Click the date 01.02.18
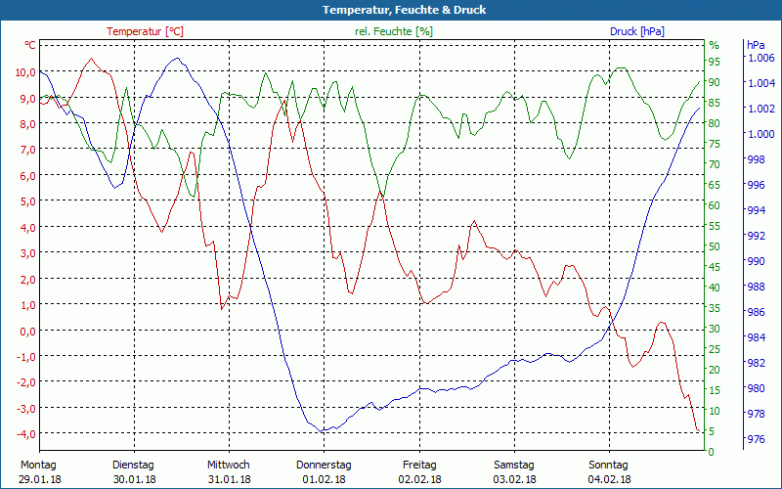 click(x=325, y=479)
